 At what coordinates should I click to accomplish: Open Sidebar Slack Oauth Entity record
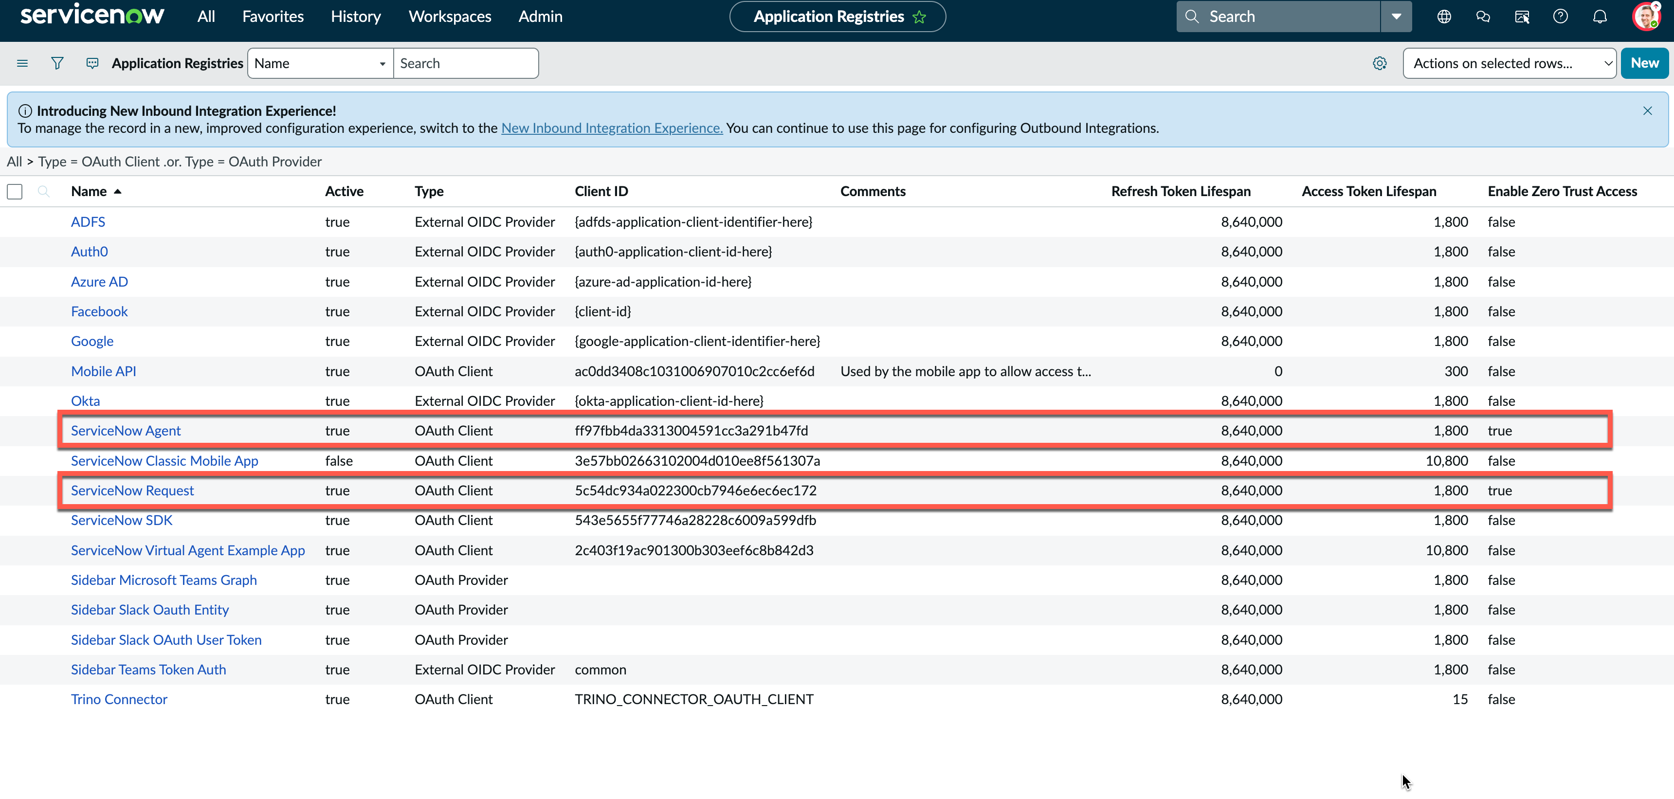click(x=149, y=609)
